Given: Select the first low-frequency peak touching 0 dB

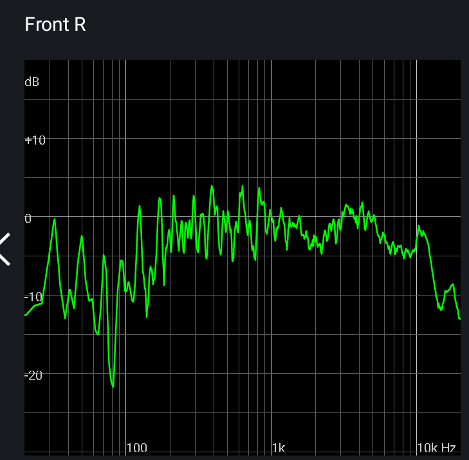Looking at the screenshot, I should [x=55, y=219].
